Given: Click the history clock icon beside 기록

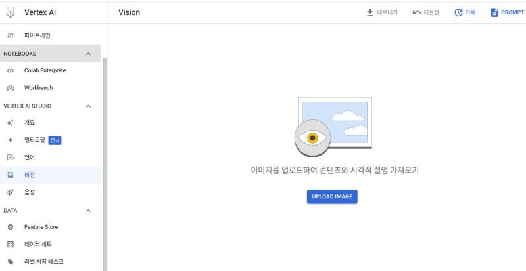Looking at the screenshot, I should coord(458,12).
